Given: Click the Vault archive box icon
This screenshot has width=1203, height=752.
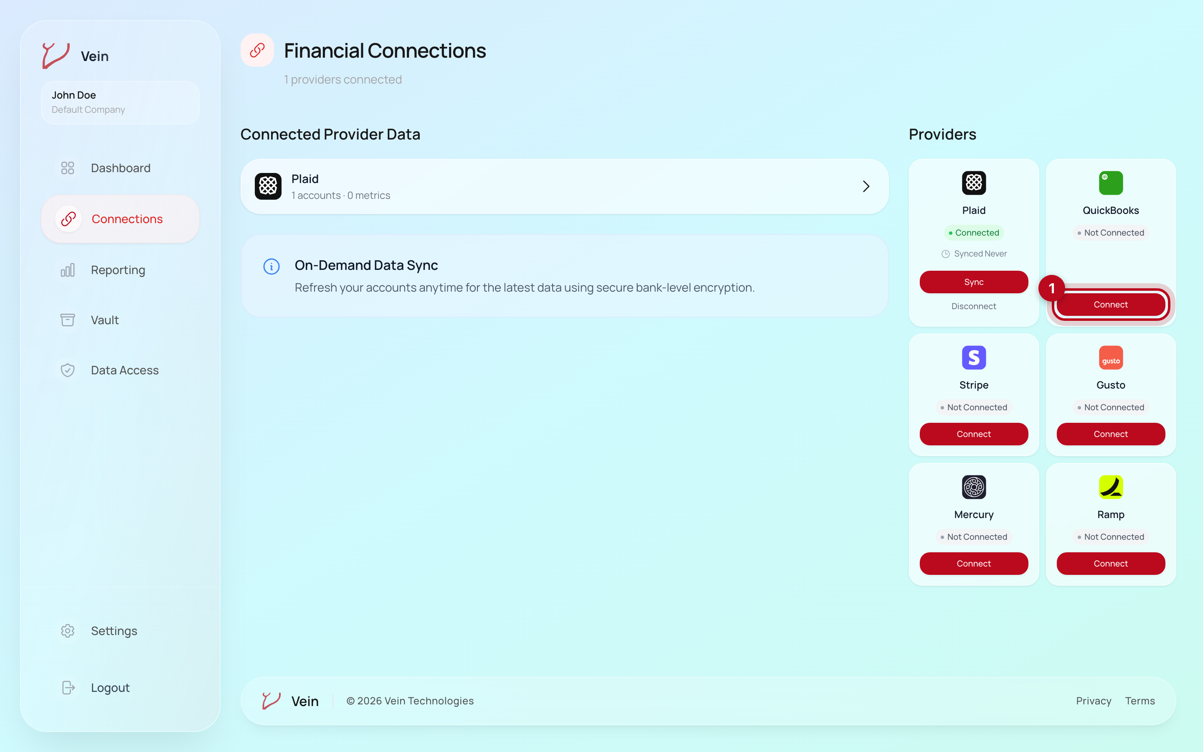Looking at the screenshot, I should [x=68, y=320].
